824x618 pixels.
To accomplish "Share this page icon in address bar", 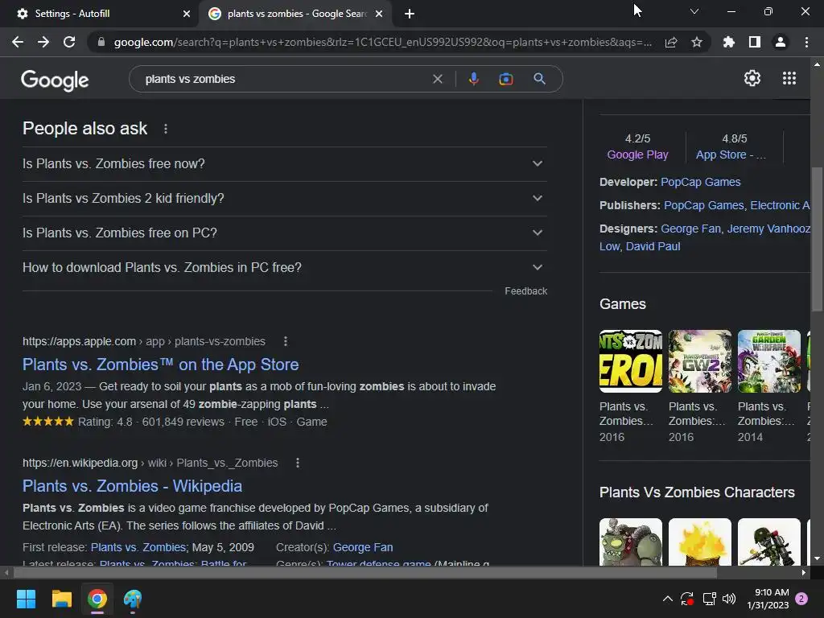I will (671, 42).
